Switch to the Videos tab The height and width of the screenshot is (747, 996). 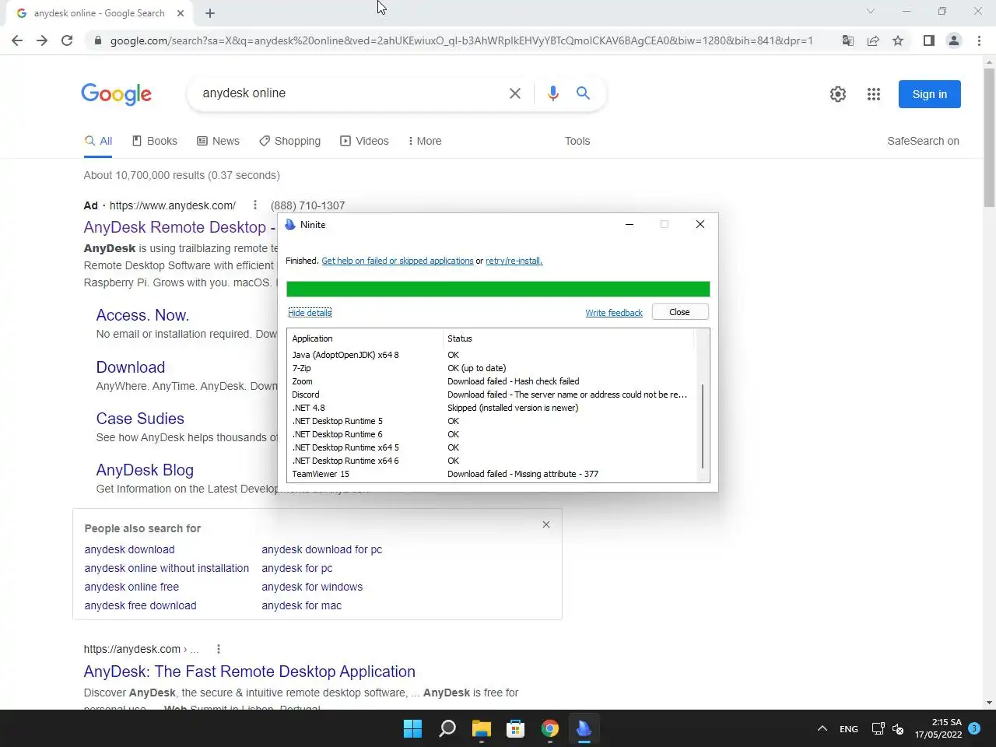pyautogui.click(x=364, y=141)
